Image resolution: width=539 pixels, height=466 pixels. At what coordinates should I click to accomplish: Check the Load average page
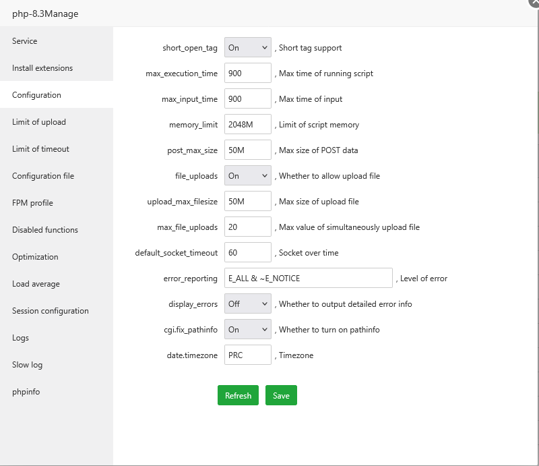click(35, 283)
